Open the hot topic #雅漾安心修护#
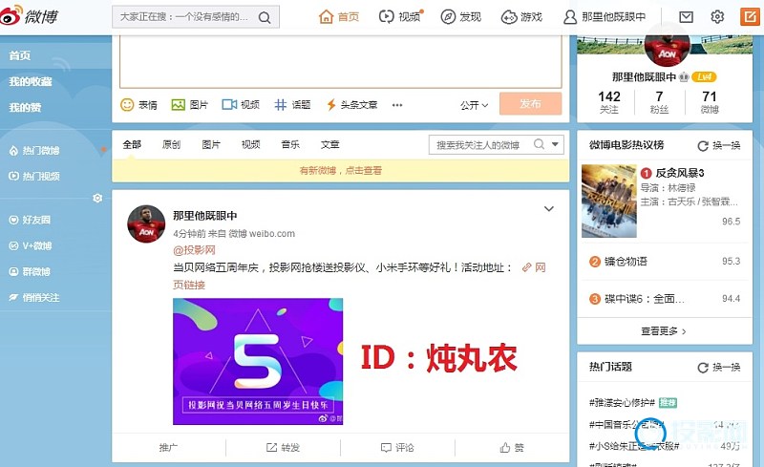 622,403
